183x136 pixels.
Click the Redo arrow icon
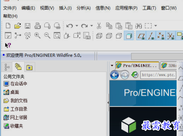click(84, 26)
